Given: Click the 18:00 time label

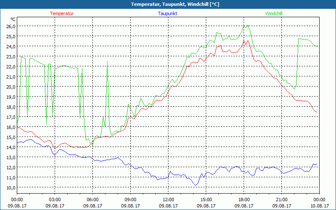Looking at the screenshot, I should pos(244,200).
